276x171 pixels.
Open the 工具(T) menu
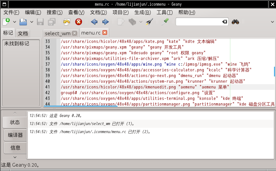coord(165,12)
